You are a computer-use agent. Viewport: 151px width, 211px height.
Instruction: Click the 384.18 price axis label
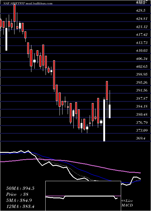(141, 106)
